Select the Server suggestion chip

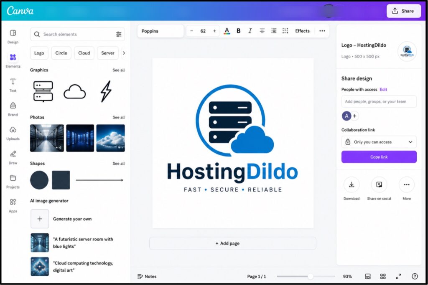[108, 53]
